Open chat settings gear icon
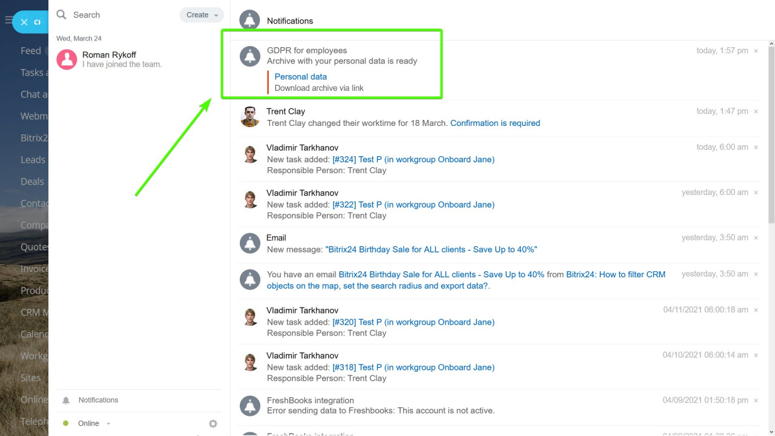 coord(213,424)
